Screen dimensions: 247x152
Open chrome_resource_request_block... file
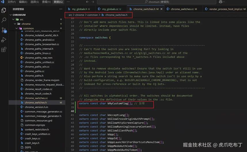[x=44, y=85]
